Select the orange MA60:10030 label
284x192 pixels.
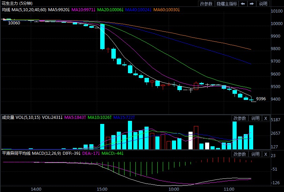(167, 10)
